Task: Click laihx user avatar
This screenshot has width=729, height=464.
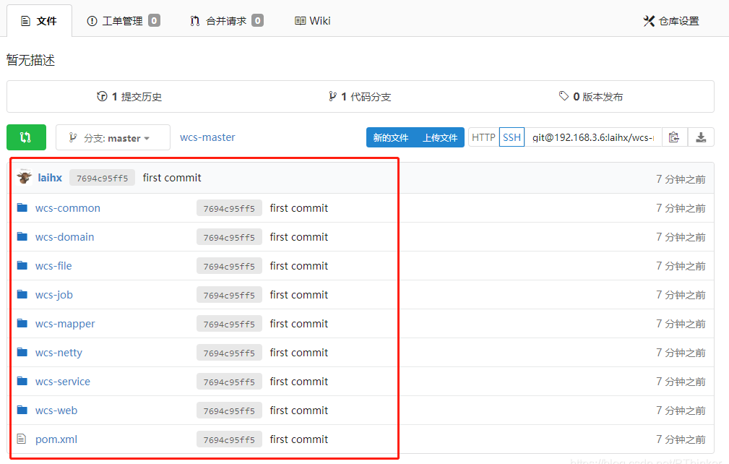Action: point(24,178)
